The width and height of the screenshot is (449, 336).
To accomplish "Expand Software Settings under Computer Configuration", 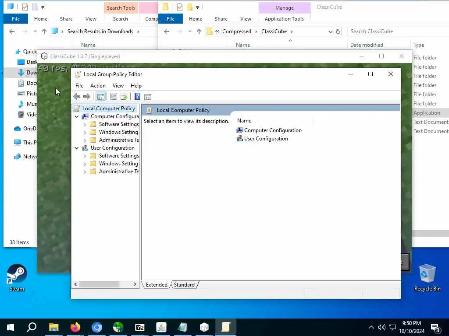I will [x=85, y=125].
